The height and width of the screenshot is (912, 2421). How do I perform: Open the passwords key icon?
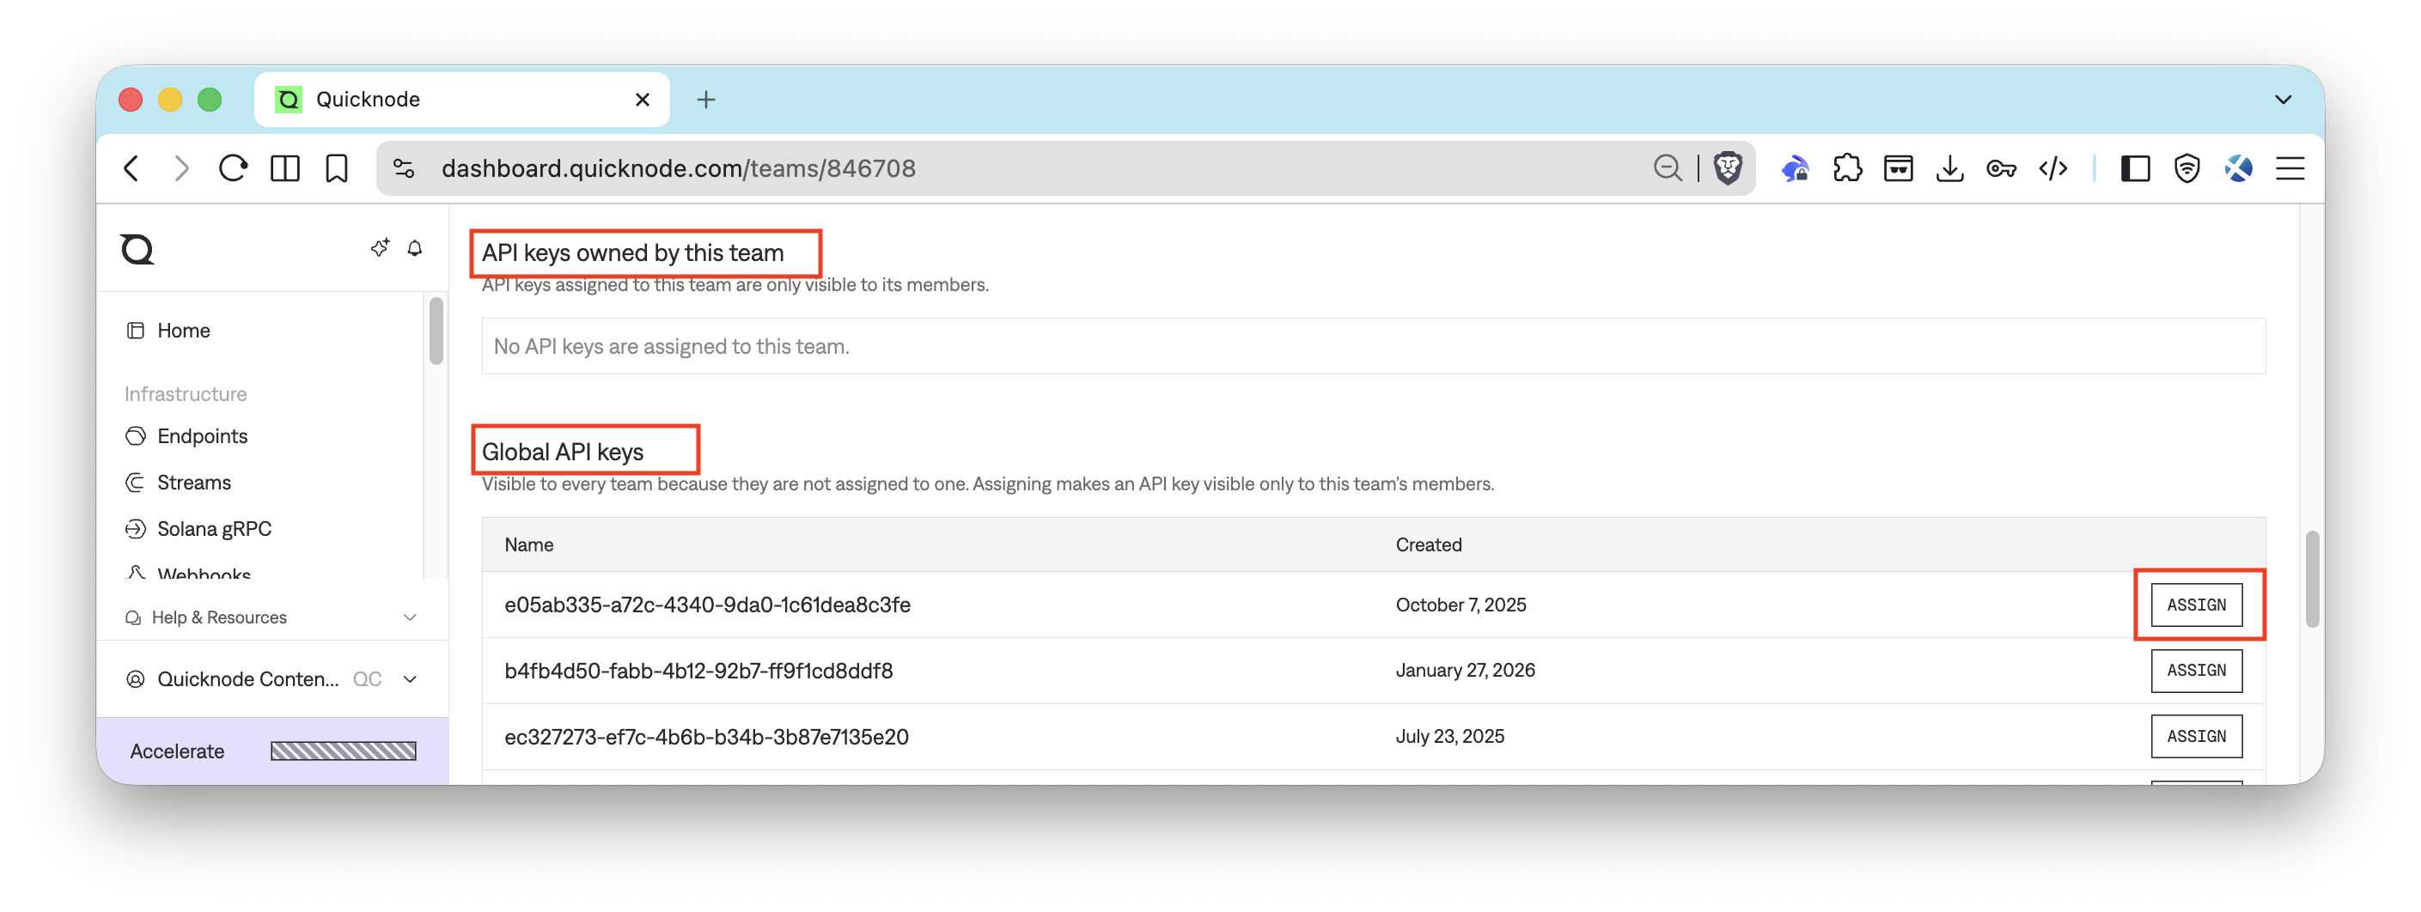tap(2001, 168)
